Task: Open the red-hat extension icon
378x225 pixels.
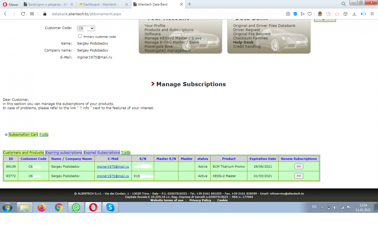Action: coord(320,14)
